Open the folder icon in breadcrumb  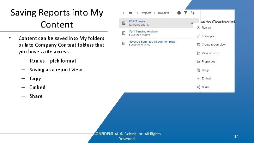131,13
